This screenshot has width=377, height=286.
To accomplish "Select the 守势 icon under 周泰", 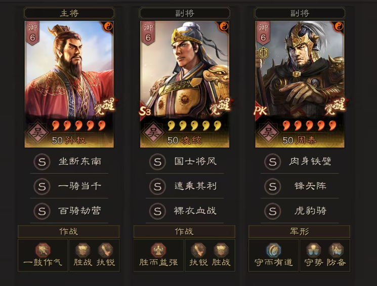I will [314, 250].
